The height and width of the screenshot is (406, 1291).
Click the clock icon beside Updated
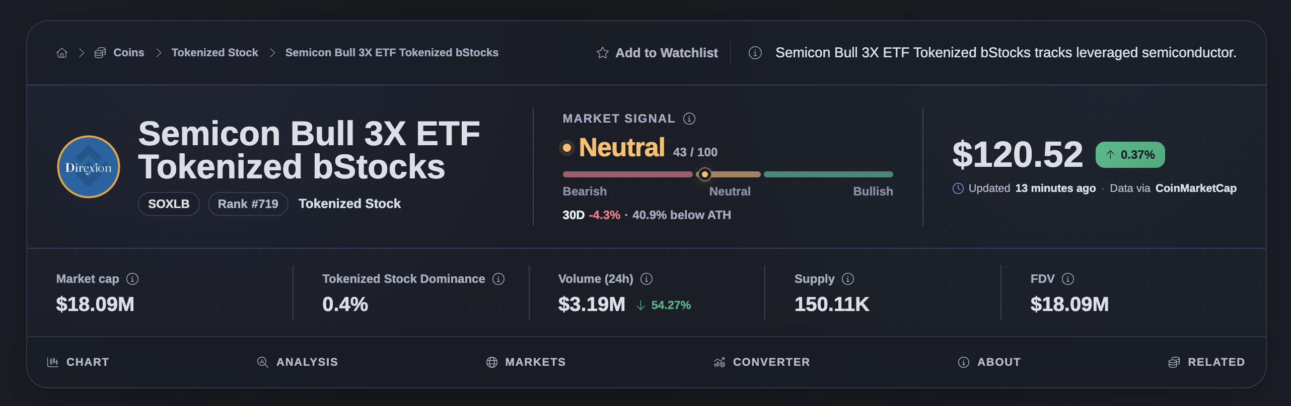click(x=958, y=188)
